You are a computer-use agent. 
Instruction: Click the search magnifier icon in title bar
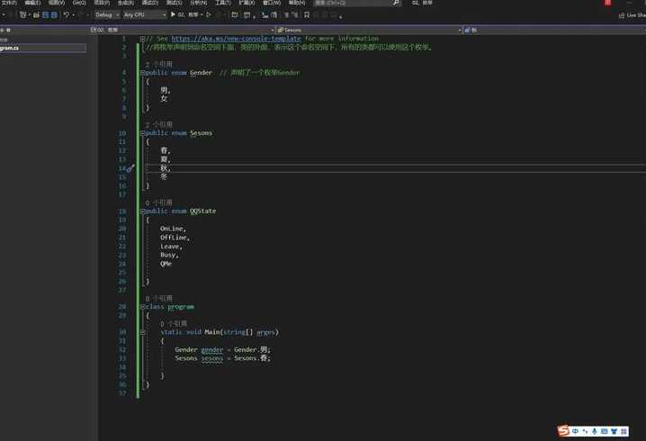[x=396, y=3]
